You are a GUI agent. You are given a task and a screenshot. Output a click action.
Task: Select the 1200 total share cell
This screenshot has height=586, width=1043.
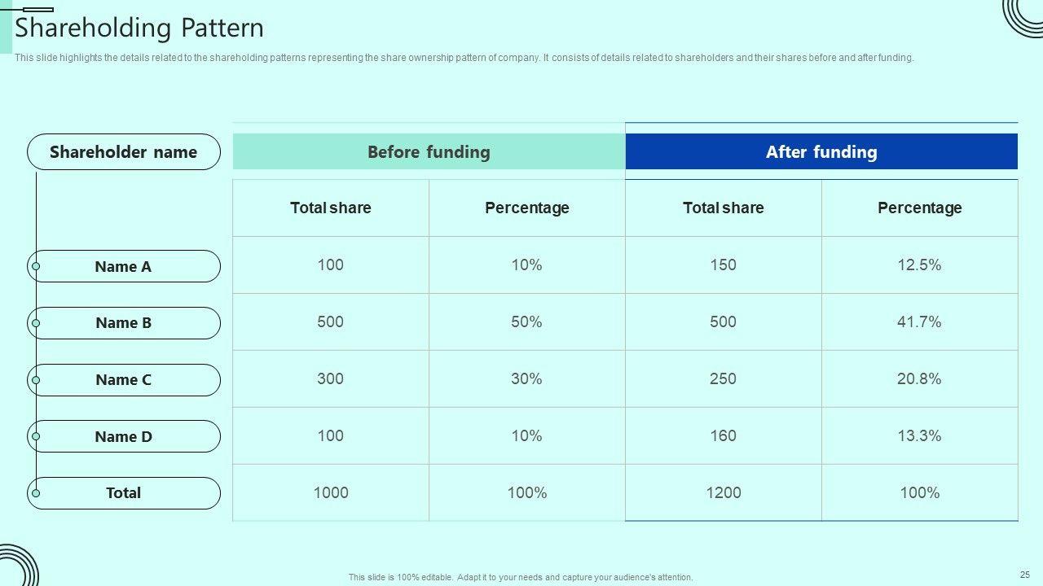[x=724, y=493]
